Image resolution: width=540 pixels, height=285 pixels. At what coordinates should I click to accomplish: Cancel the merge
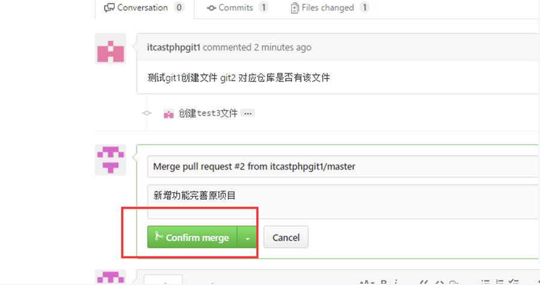pos(286,237)
